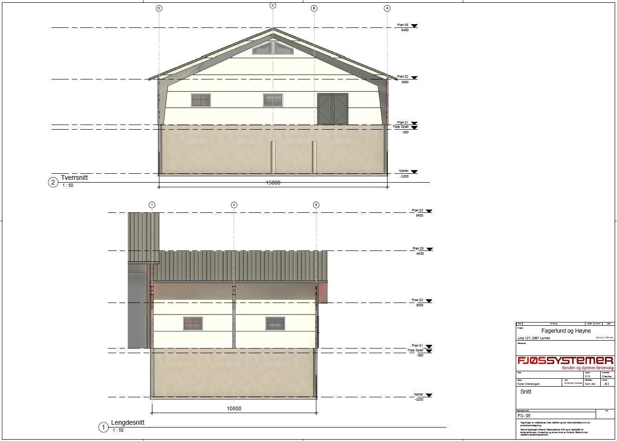The height and width of the screenshot is (441, 617).
Task: Click the 10800 dimension value
Action: (234, 409)
